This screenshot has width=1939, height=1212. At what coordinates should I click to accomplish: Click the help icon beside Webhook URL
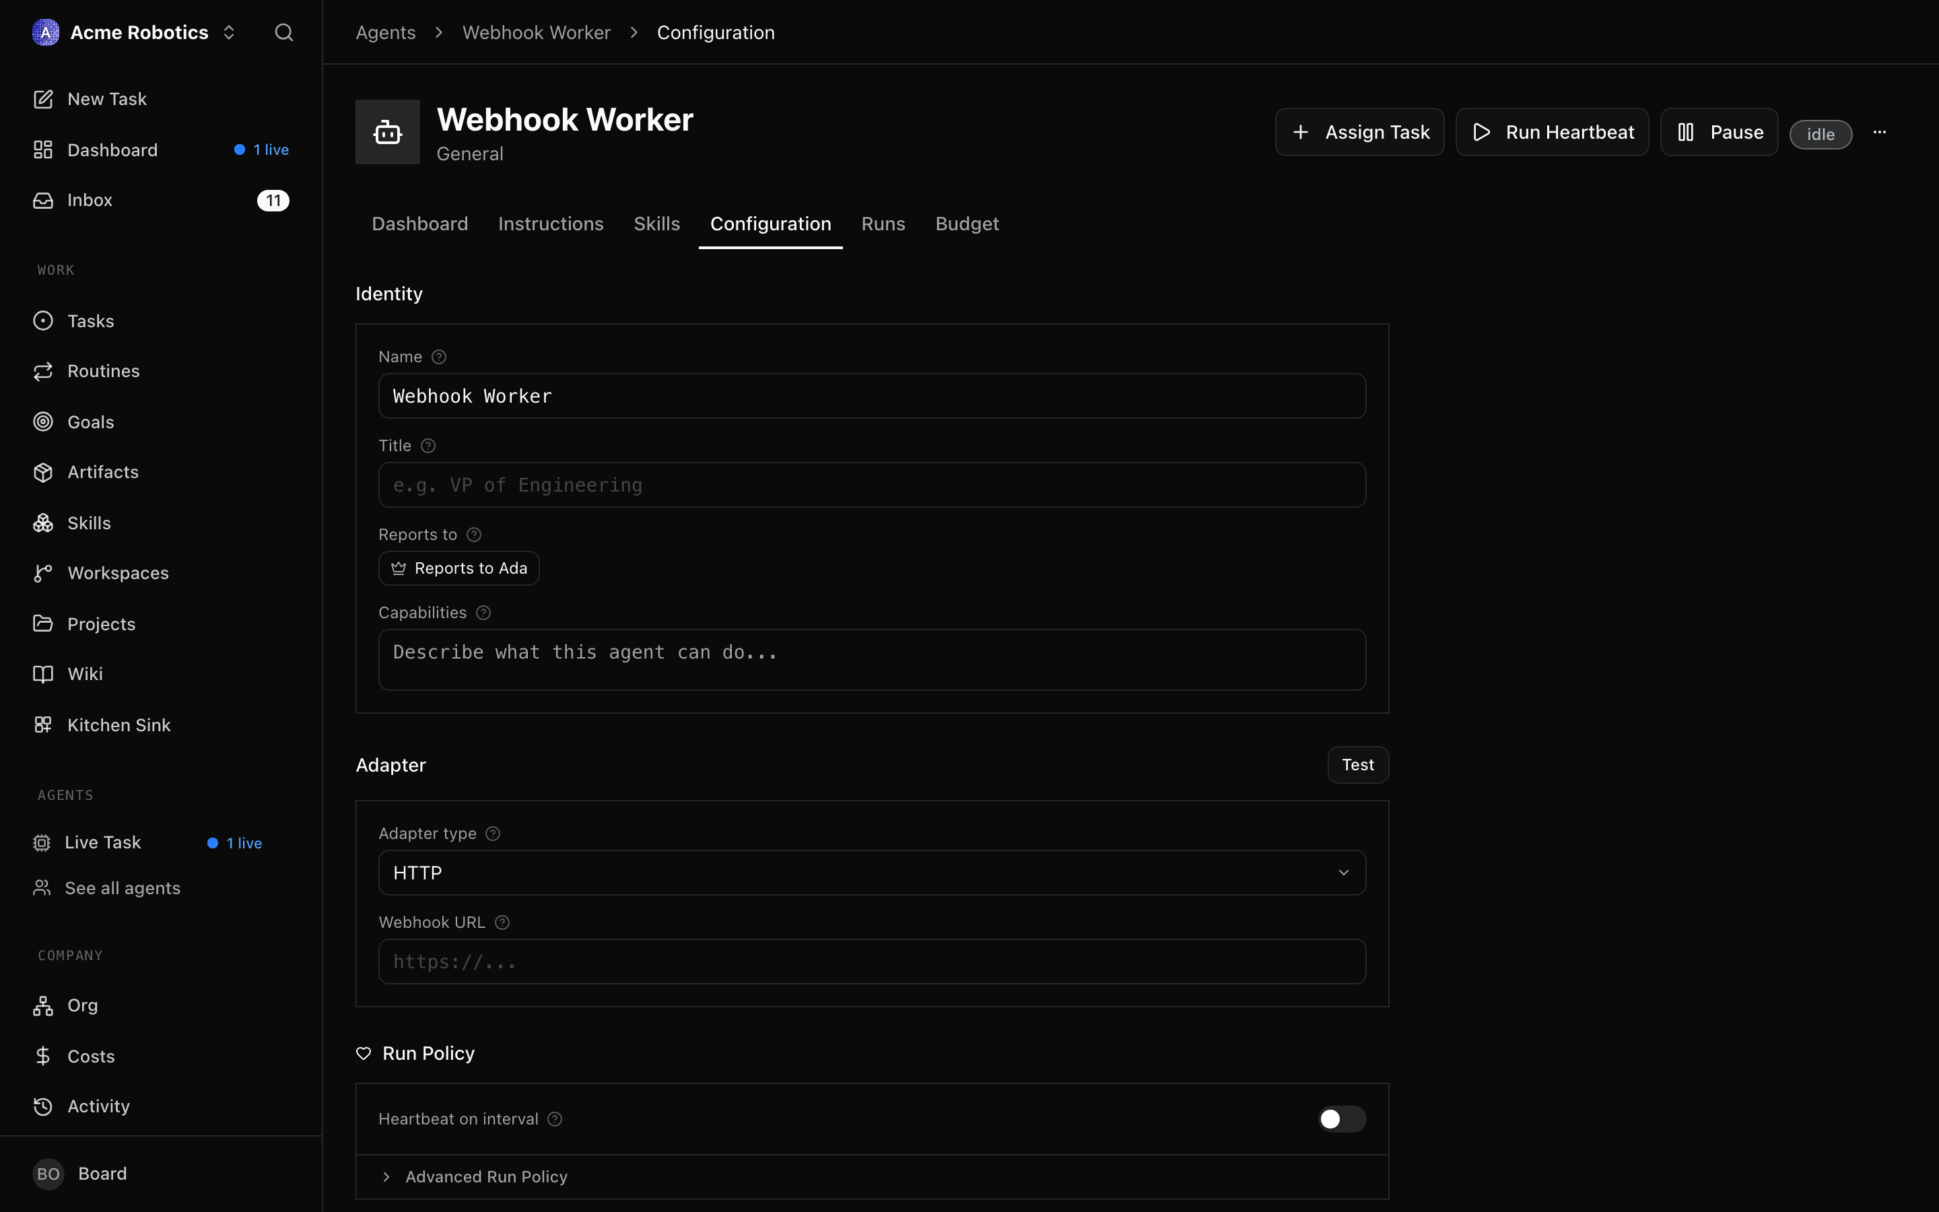502,922
